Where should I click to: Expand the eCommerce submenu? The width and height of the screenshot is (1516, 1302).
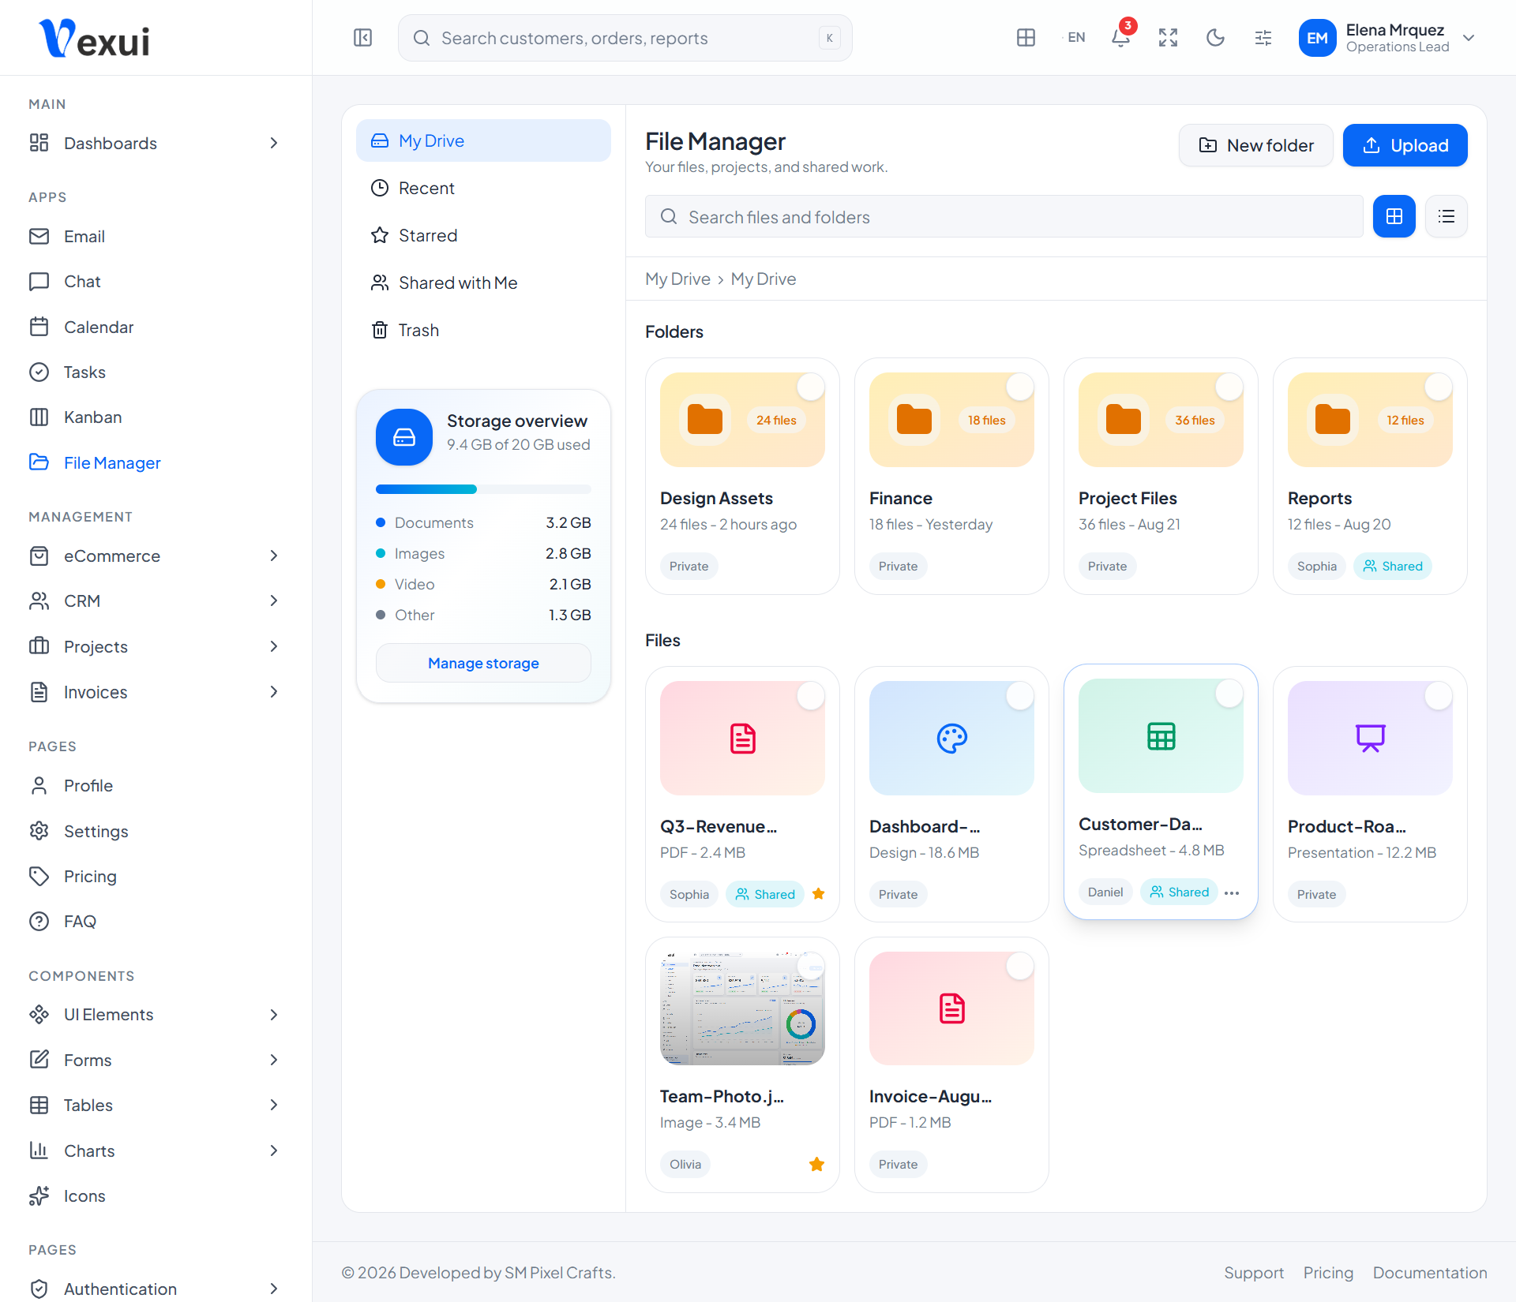(x=156, y=556)
